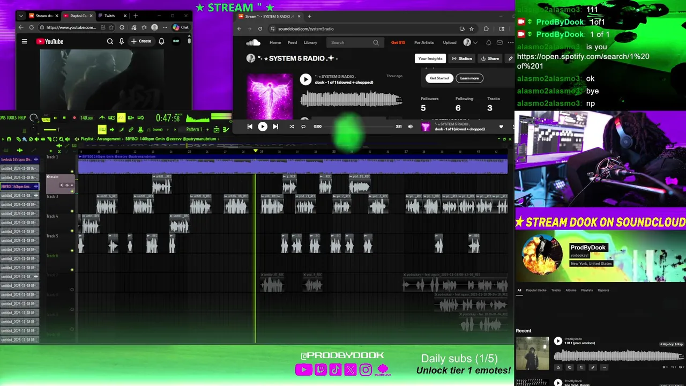Click the stamp tool icon in the FL toolbar
The height and width of the screenshot is (386, 686).
[140, 129]
